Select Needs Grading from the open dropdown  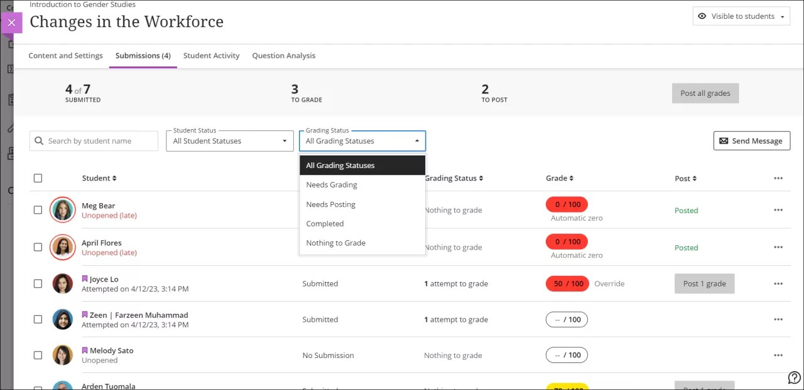[332, 184]
